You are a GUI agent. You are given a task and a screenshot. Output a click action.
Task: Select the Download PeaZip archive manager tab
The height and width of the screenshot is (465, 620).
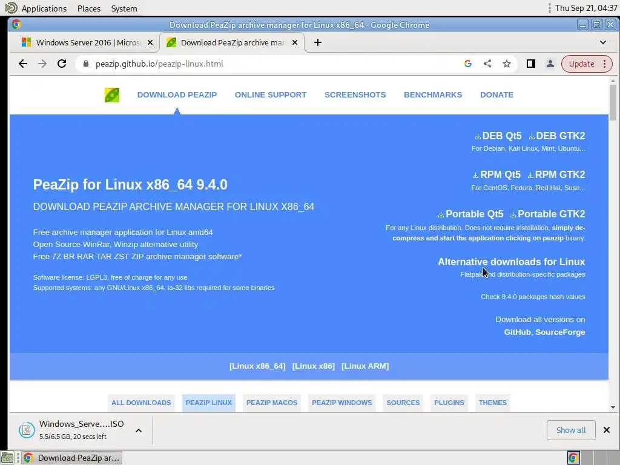pos(232,42)
